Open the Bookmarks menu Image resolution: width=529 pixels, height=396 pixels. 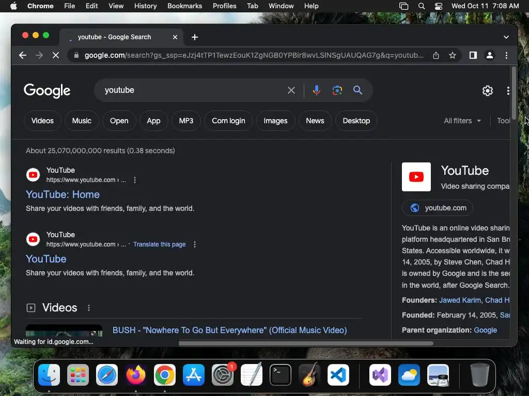pyautogui.click(x=184, y=6)
